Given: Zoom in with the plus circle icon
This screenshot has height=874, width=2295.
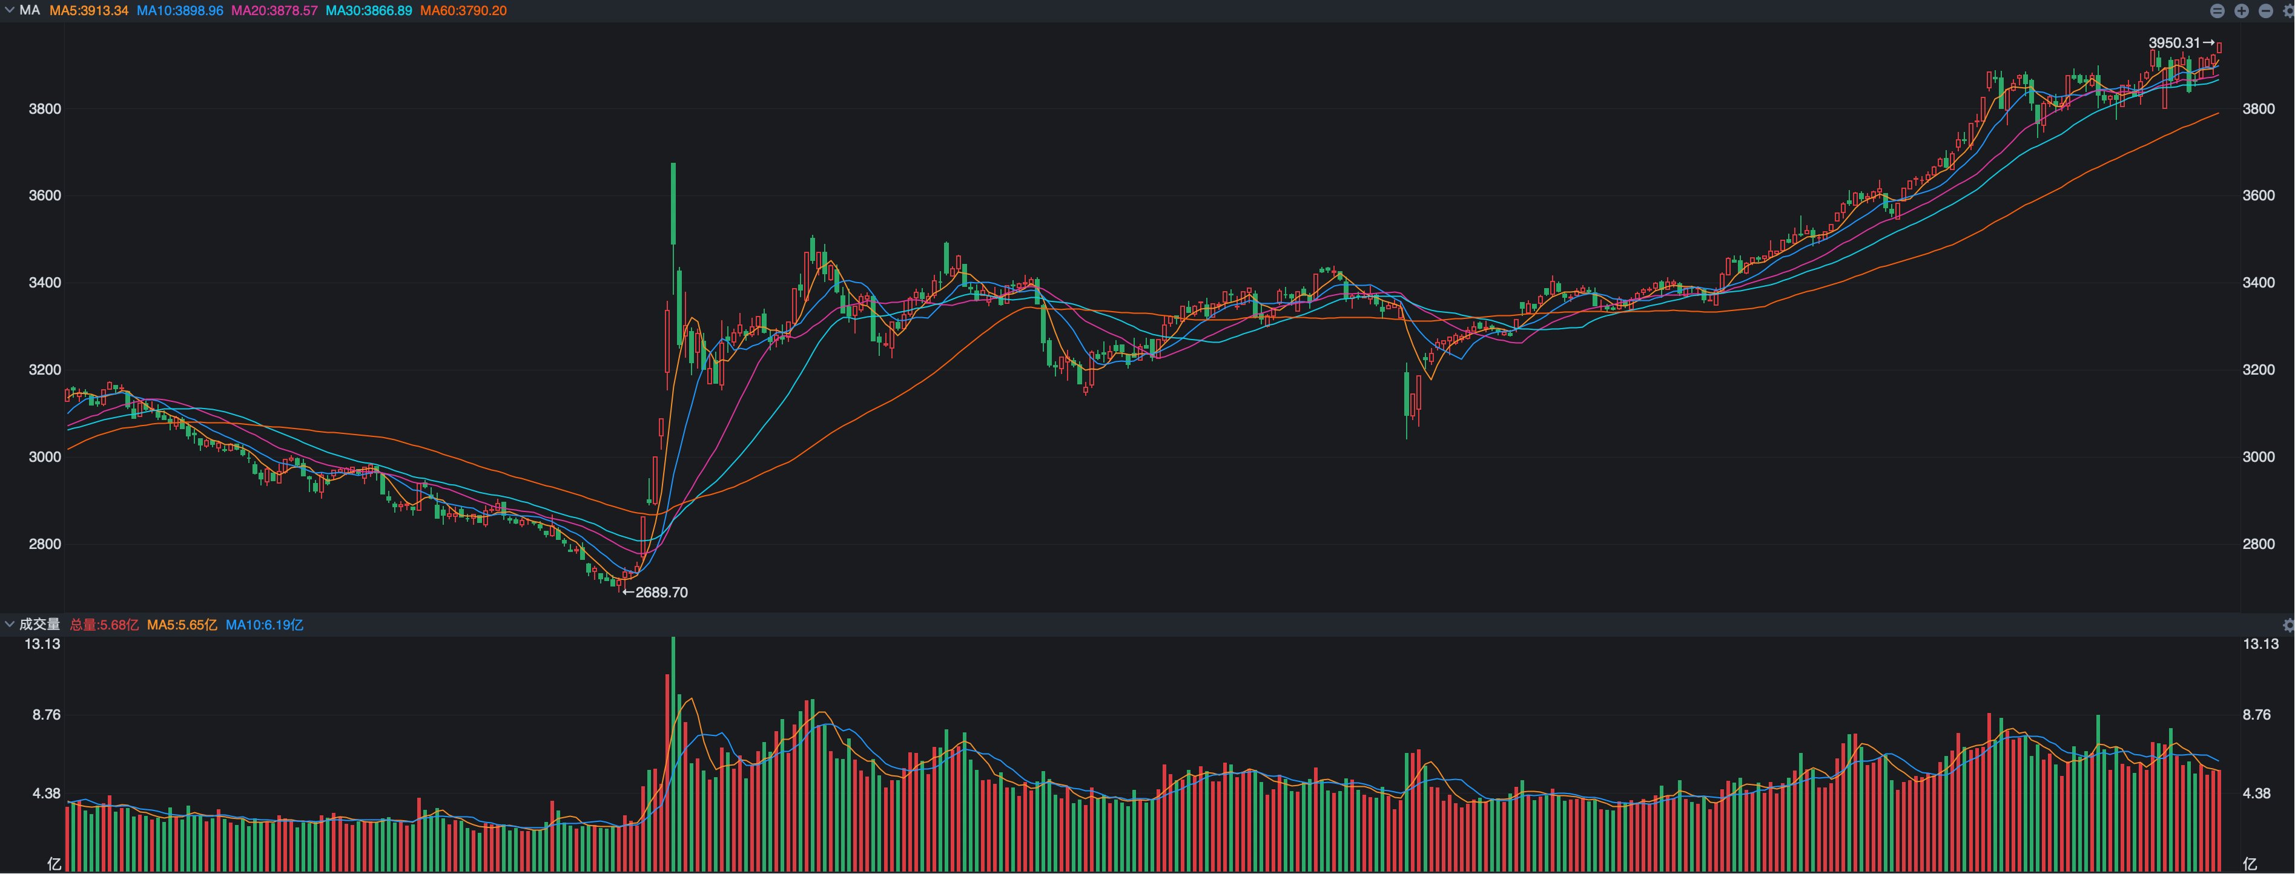Looking at the screenshot, I should pyautogui.click(x=2242, y=11).
